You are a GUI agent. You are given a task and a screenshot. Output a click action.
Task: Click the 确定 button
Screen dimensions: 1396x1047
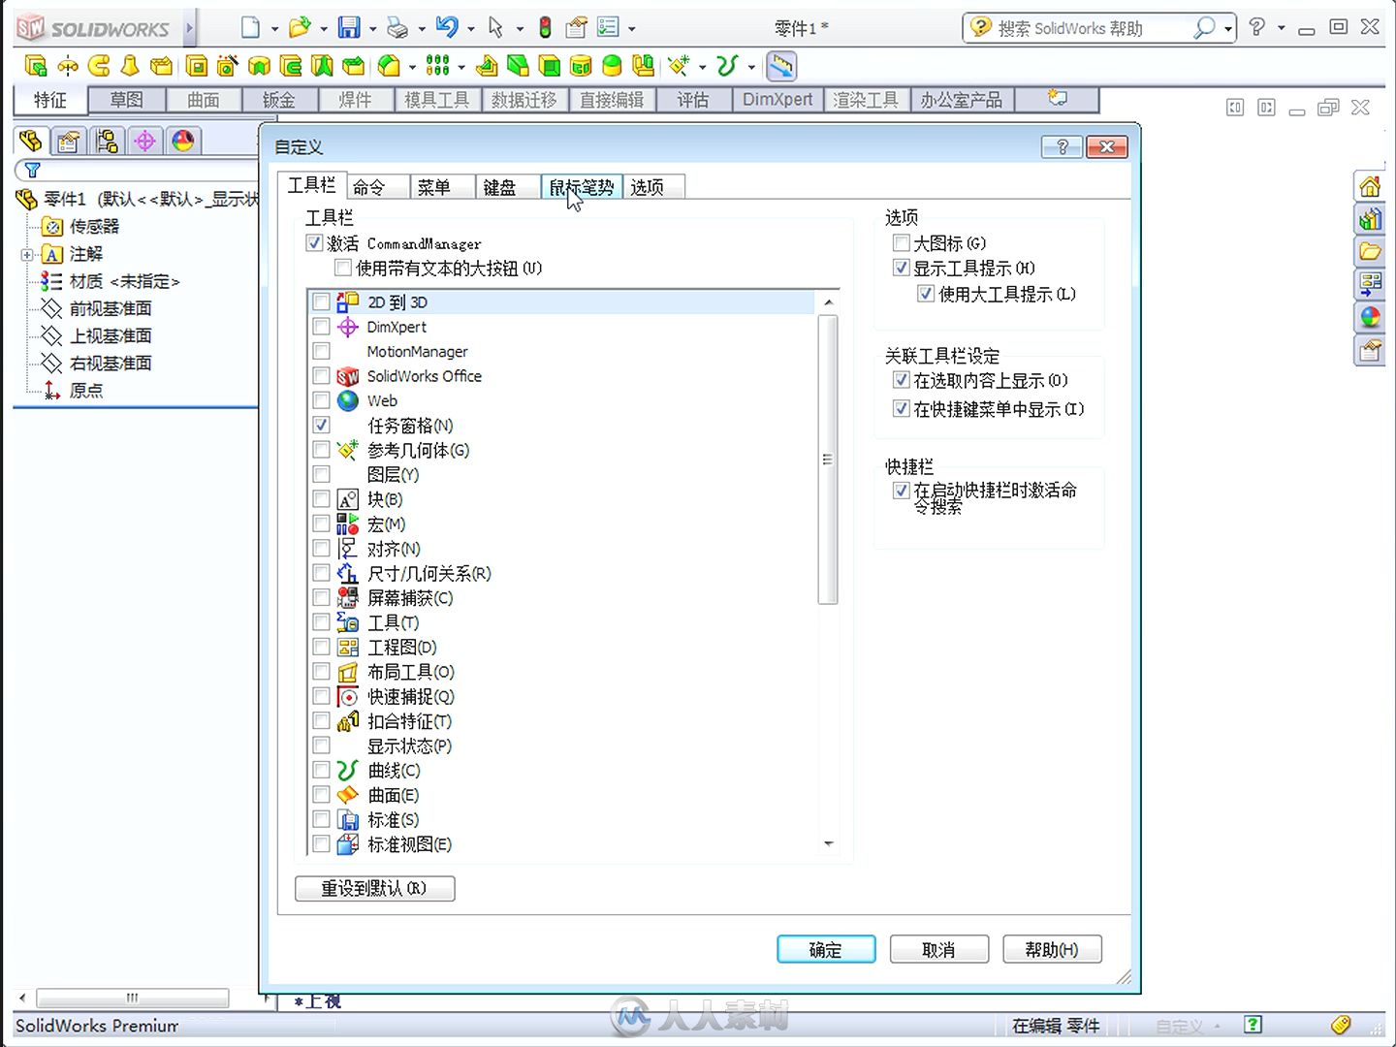pos(826,949)
